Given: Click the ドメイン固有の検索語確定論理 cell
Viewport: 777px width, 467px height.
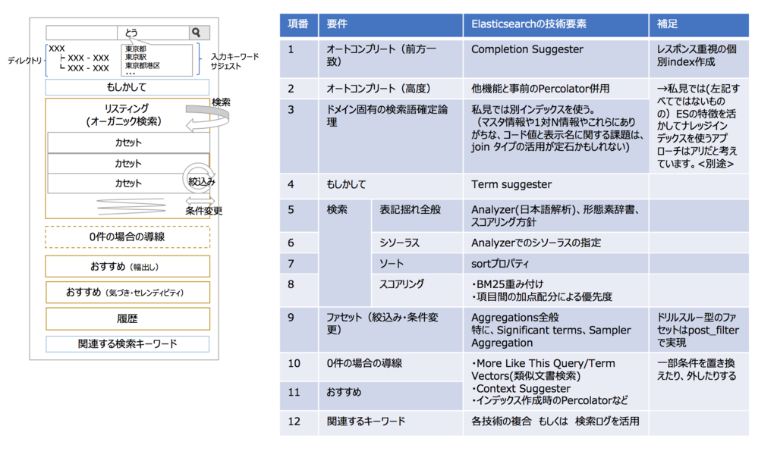Looking at the screenshot, I should click(x=391, y=136).
